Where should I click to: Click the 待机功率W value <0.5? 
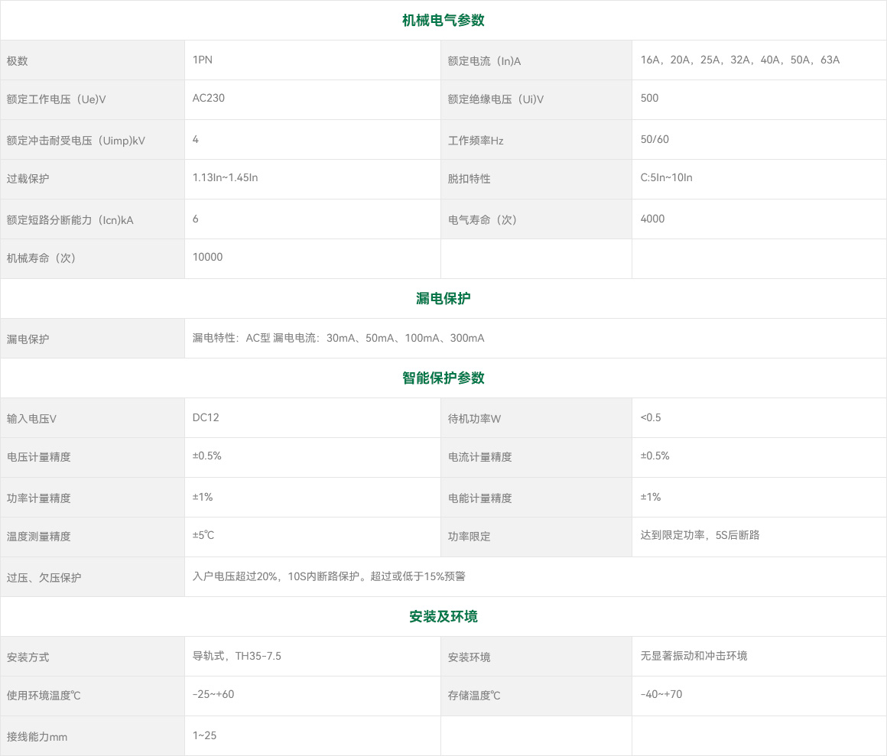(x=651, y=417)
